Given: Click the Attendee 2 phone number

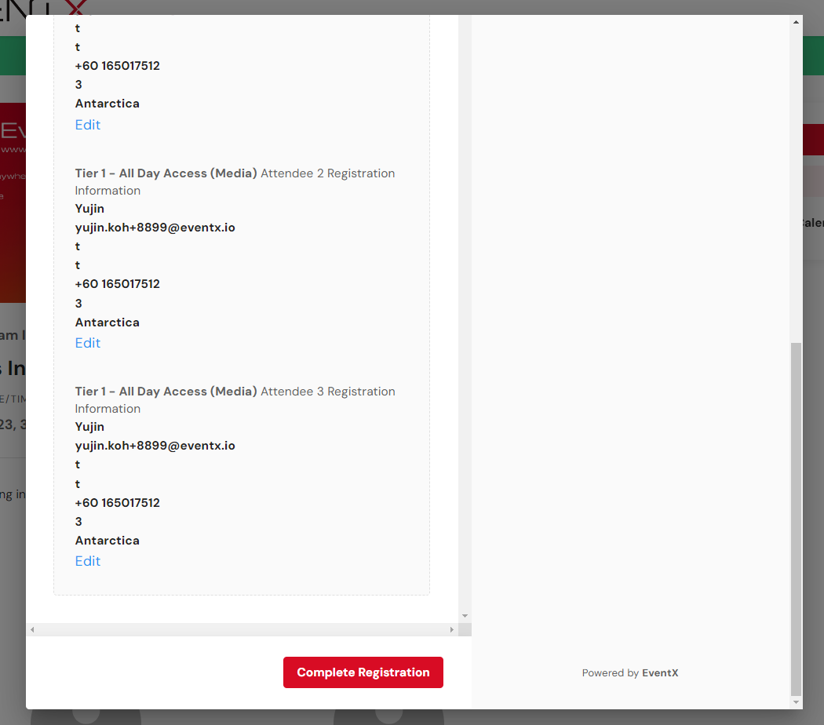Looking at the screenshot, I should click(118, 284).
